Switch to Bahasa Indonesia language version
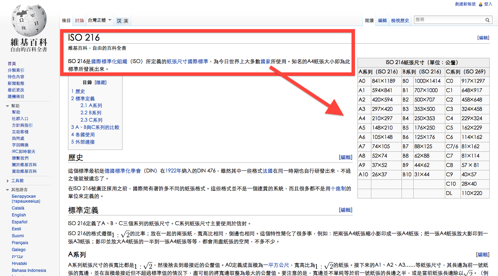 coord(29,270)
